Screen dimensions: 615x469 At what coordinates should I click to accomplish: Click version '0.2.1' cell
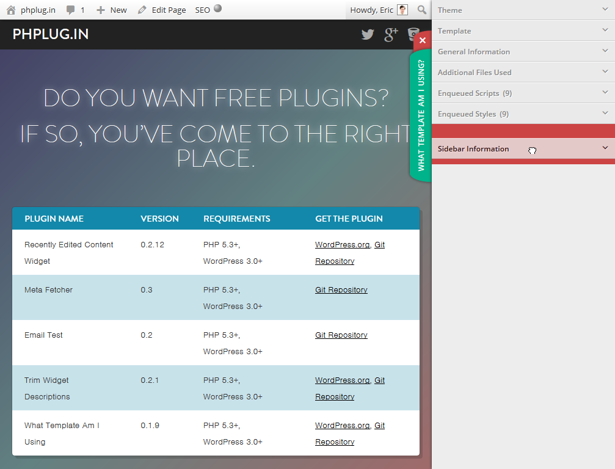[150, 380]
